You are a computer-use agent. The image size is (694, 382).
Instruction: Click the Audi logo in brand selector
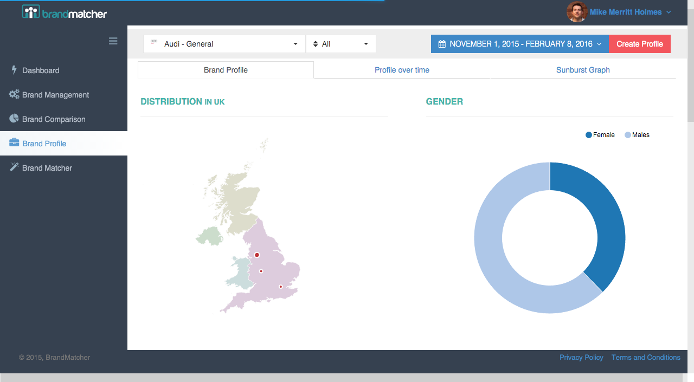tap(154, 43)
